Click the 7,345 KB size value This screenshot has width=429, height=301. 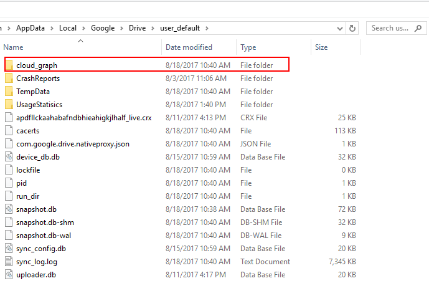(342, 262)
